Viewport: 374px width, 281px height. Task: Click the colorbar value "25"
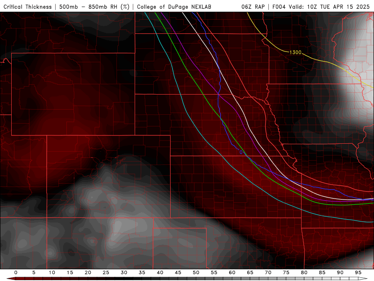click(106, 273)
